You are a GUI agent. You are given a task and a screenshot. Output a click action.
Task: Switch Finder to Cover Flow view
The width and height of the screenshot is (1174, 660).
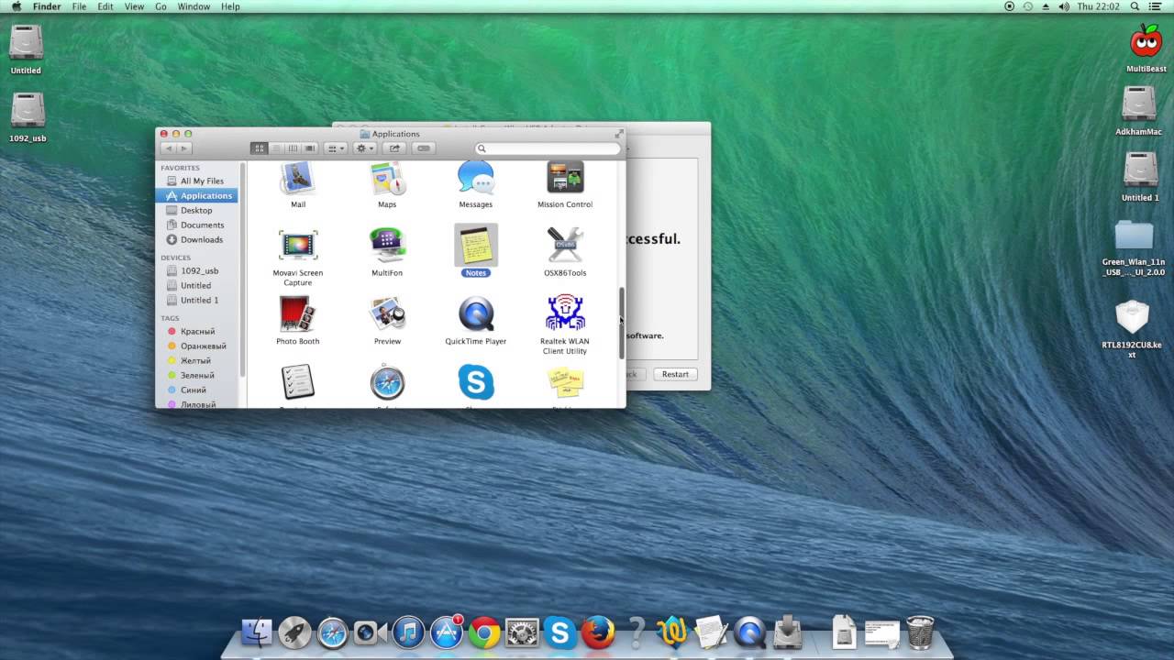[310, 148]
